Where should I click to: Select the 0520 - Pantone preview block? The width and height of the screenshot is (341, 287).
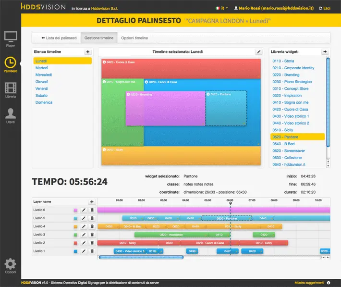tap(226, 109)
